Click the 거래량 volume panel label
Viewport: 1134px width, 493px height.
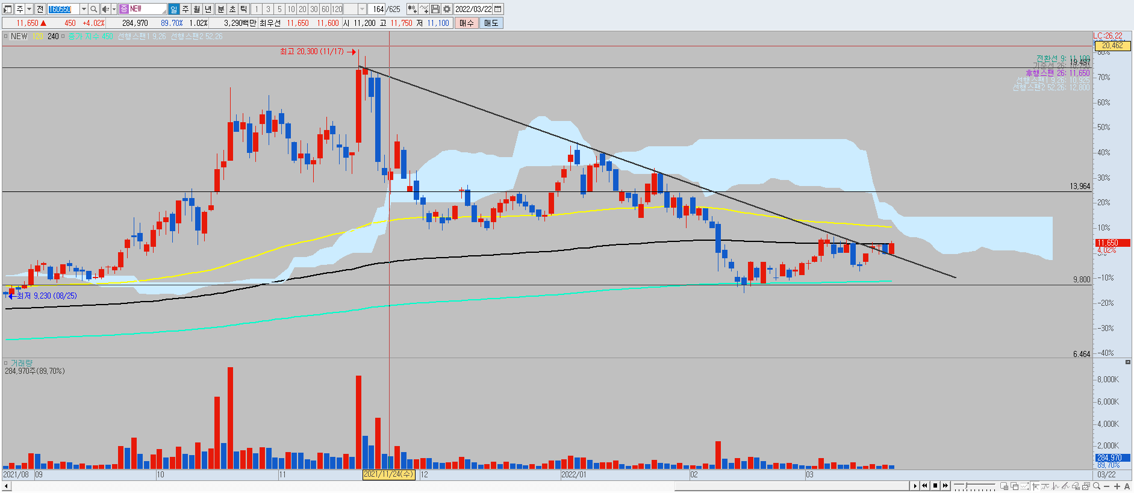point(22,363)
